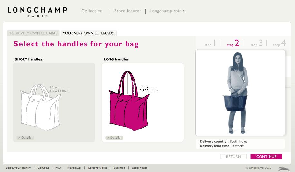Screen dimensions: 295x172
Task: Open Select your country link
Action: click(x=18, y=168)
